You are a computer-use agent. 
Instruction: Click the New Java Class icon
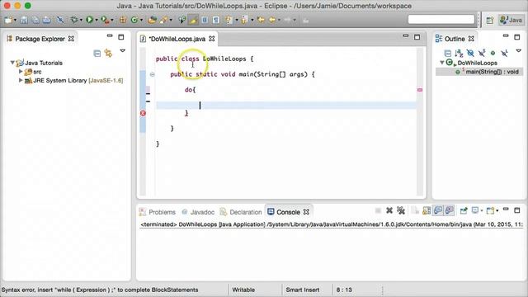(x=134, y=20)
